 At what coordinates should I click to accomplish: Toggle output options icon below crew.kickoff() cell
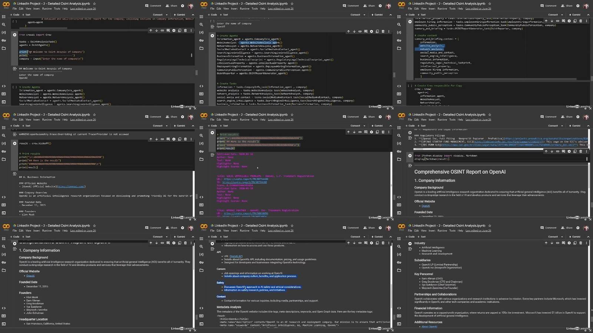15,174
